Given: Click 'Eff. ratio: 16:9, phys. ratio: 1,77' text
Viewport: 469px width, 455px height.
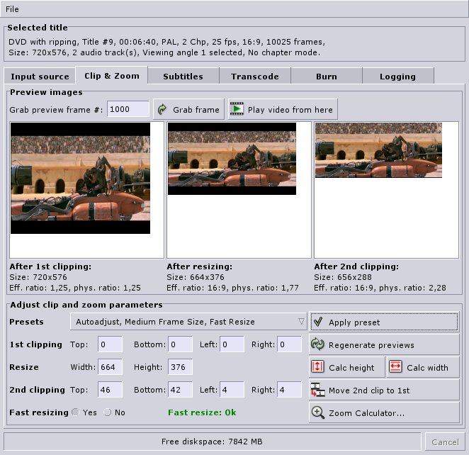Looking at the screenshot, I should point(232,288).
